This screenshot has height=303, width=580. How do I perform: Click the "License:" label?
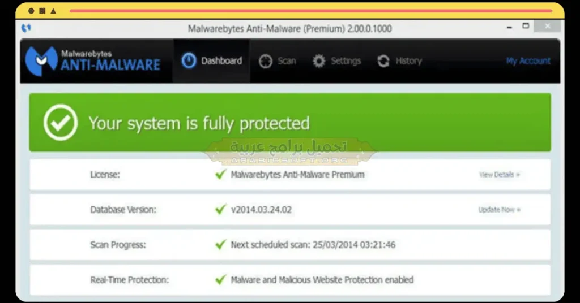[x=105, y=175]
